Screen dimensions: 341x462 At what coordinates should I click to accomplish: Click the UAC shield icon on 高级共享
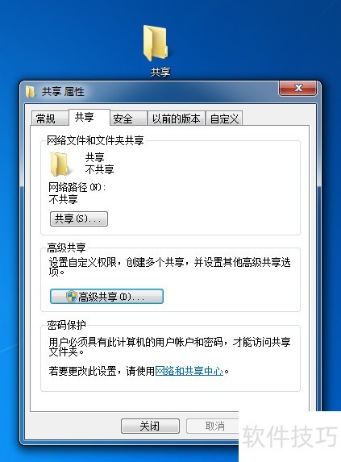pos(71,297)
